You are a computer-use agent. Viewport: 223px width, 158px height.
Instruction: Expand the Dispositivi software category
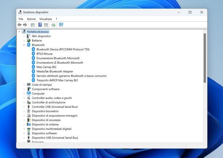pyautogui.click(x=24, y=133)
